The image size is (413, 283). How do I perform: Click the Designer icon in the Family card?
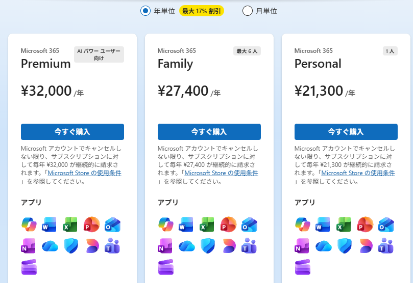coord(228,245)
